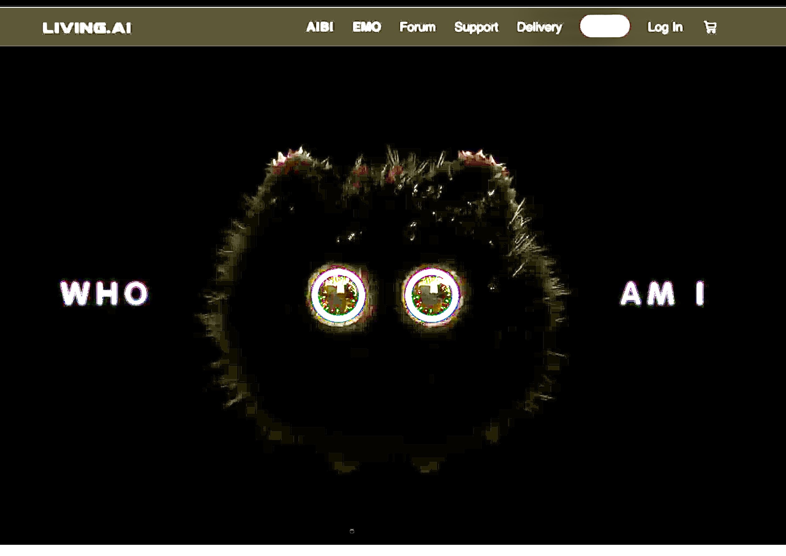This screenshot has width=786, height=556.
Task: Open the AIBI menu item
Action: [320, 27]
